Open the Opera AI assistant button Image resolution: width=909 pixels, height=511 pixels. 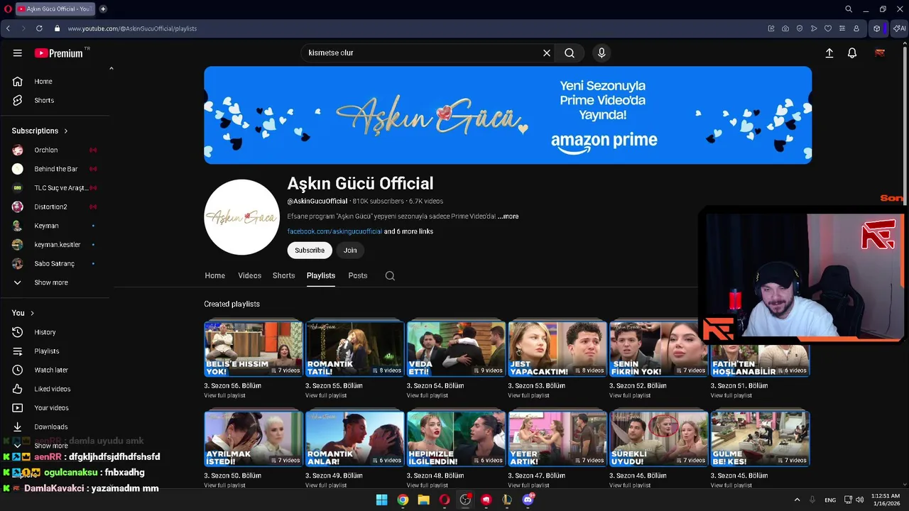(x=899, y=28)
